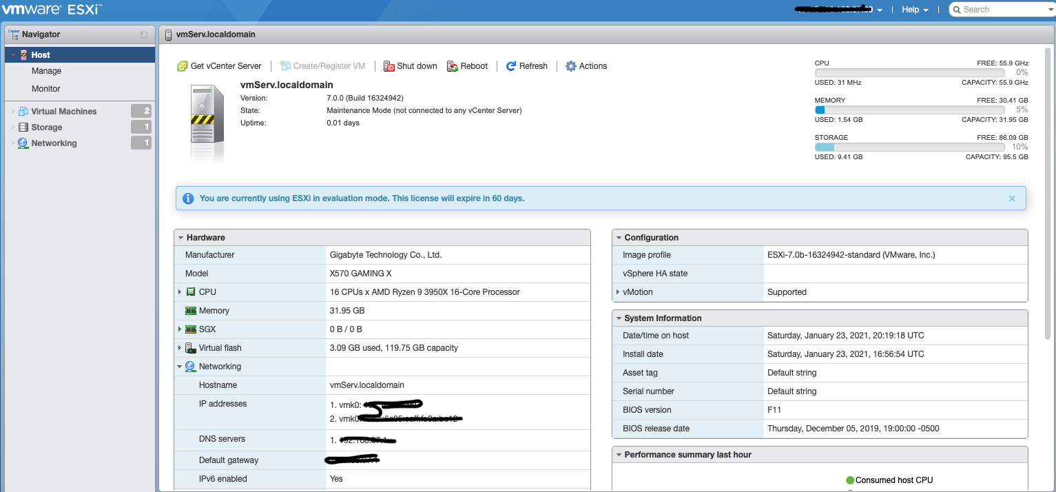Click the Actions gear icon
Screen dimensions: 1056x492
pos(570,66)
